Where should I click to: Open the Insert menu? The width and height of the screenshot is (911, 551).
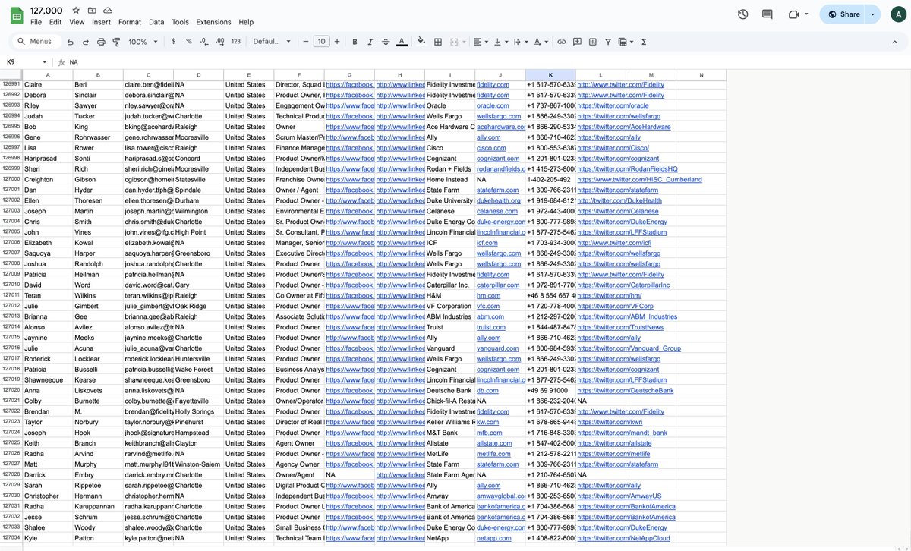(101, 22)
